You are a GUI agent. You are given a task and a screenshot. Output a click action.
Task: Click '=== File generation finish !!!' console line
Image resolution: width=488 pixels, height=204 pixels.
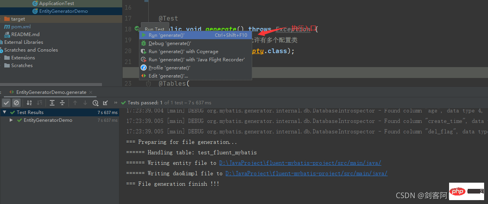(173, 184)
